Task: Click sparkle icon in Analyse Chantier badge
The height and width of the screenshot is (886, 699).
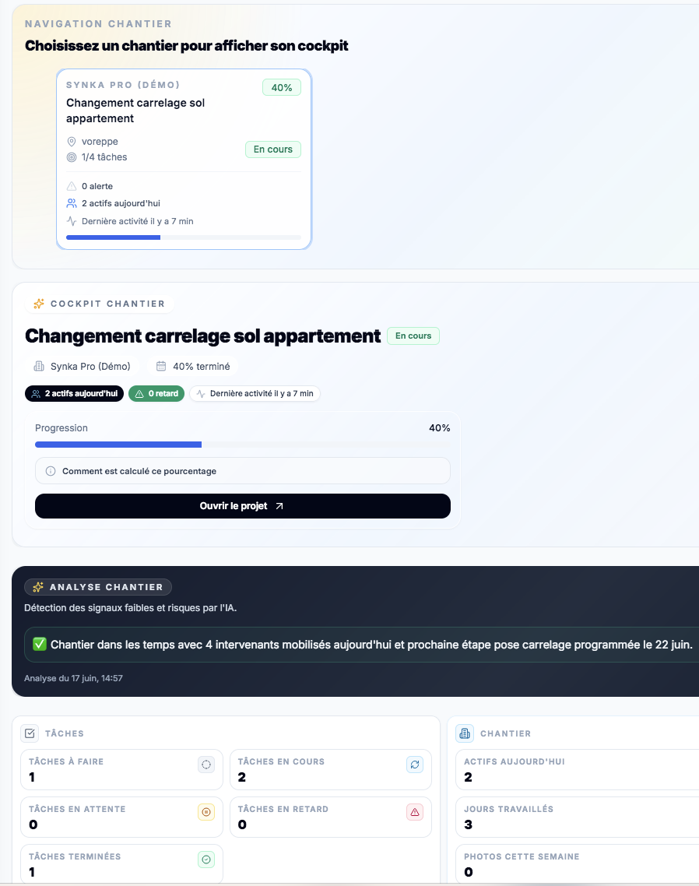Action: point(38,587)
